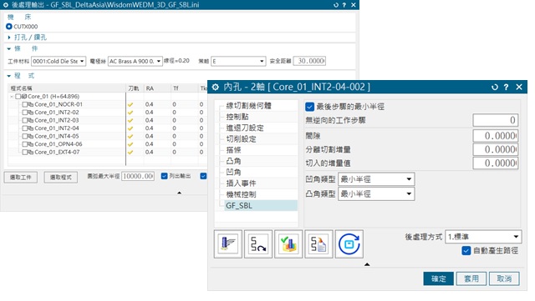Collapse the 條件 section
Image resolution: width=535 pixels, height=301 pixels.
coord(9,48)
